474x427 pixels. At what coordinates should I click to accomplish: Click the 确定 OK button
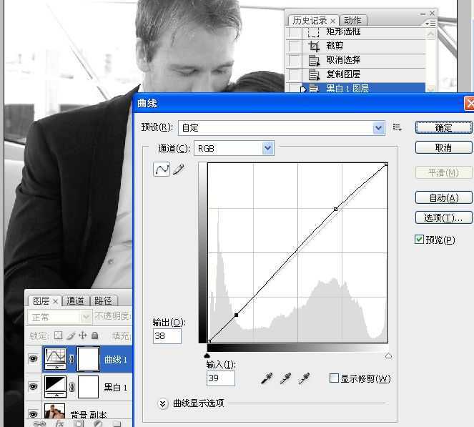pos(443,127)
